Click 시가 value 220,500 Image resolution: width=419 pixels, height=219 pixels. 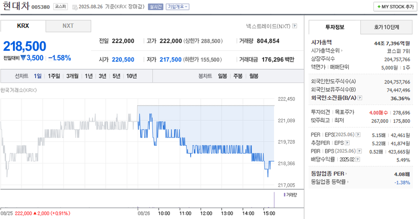coord(123,60)
